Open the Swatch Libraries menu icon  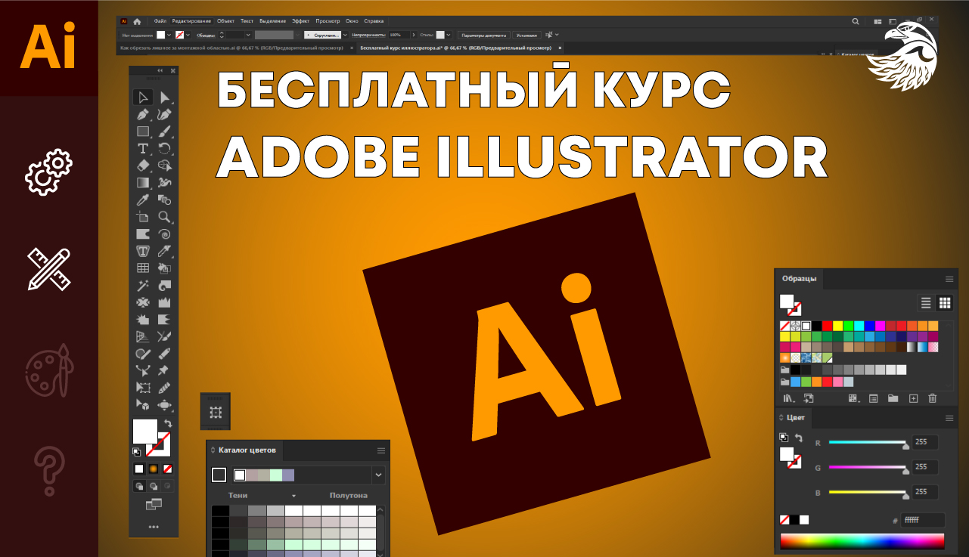click(x=787, y=398)
